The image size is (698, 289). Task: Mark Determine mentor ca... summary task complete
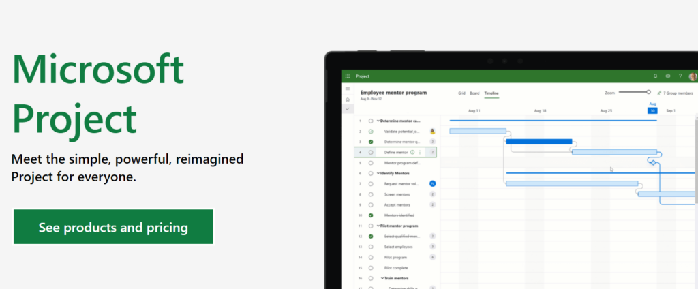tap(371, 121)
